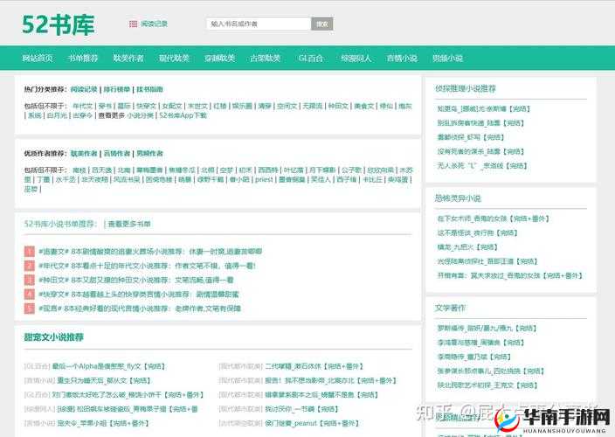Open the 末世文 category link
615x437 pixels.
pyautogui.click(x=197, y=106)
